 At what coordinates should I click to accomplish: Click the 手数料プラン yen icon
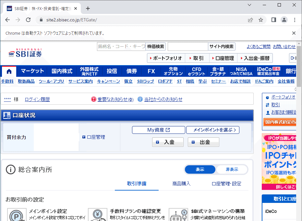pos(98,215)
